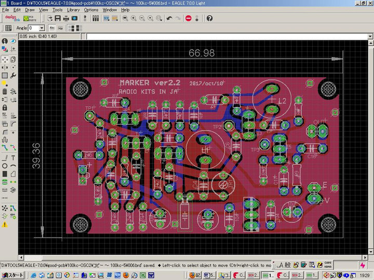Click the Errors warning triangle icon

[5, 225]
